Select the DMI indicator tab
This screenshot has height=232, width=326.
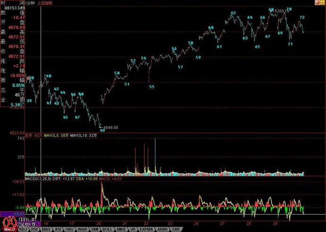[94, 229]
